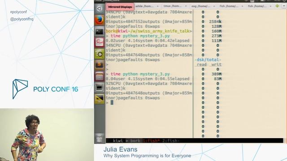This screenshot has width=287, height=161.
Task: Click the '160M' write value
Action: tap(217, 31)
